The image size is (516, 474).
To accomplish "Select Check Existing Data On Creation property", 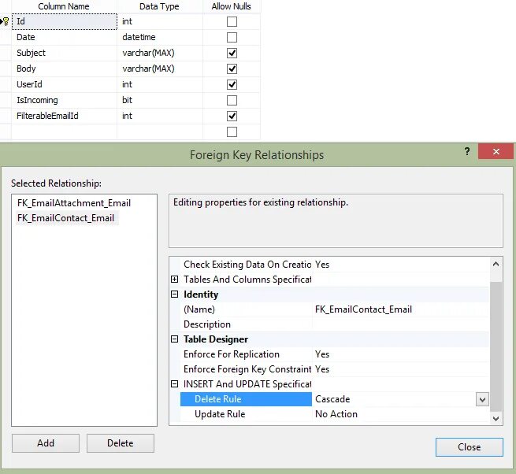I will (247, 265).
